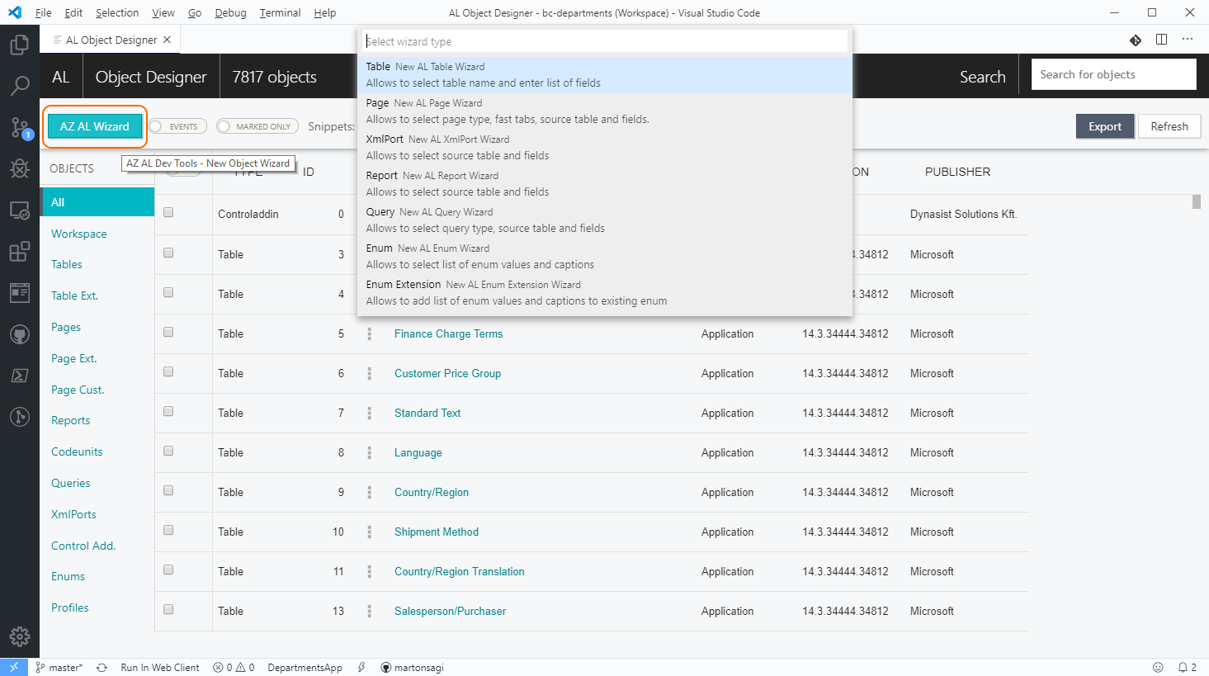
Task: Select Report wizard option
Action: click(605, 183)
